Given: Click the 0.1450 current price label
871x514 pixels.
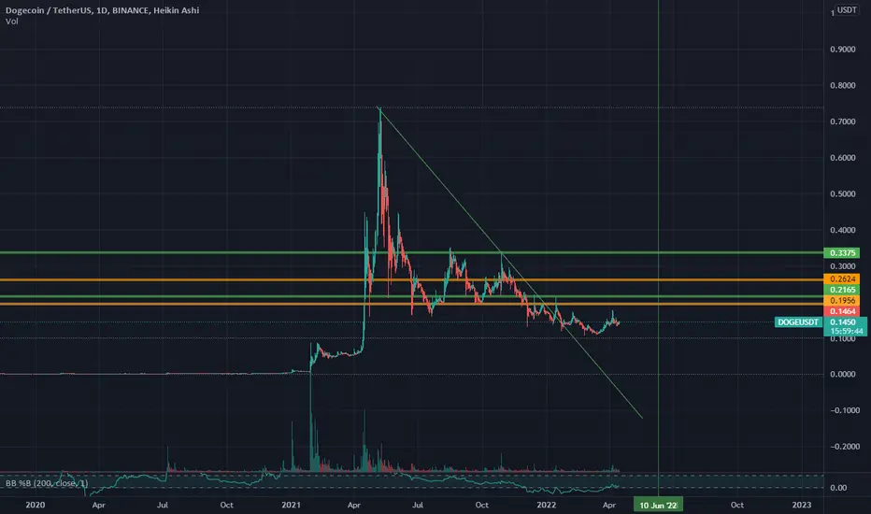Looking at the screenshot, I should 843,322.
